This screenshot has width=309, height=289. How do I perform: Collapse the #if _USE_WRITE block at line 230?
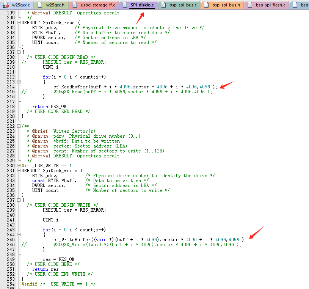pos(19,166)
